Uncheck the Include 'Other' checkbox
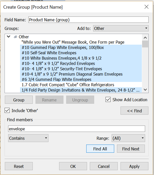This screenshot has width=154, height=175. [x=7, y=111]
